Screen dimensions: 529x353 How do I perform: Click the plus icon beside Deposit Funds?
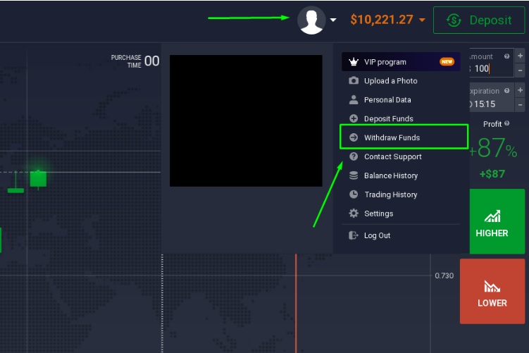[x=354, y=119]
